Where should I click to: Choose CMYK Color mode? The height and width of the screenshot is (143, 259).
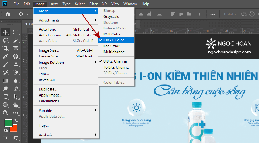(116, 40)
